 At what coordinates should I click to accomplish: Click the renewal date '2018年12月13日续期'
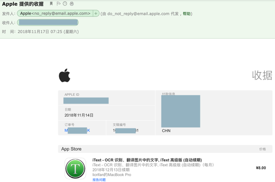111,170
